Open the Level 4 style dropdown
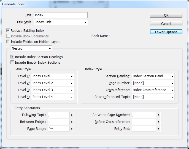This screenshot has height=149, width=189. pos(53,97)
